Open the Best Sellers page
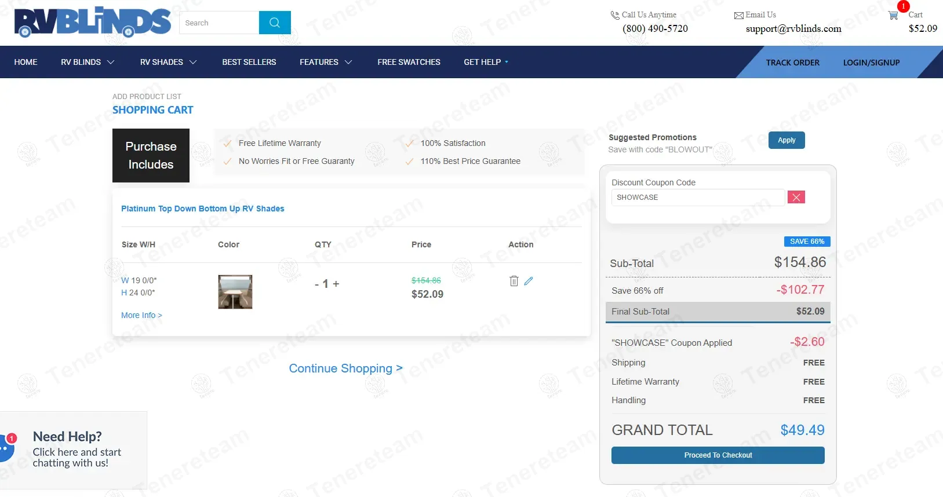Screen dimensions: 943x497 click(x=249, y=62)
